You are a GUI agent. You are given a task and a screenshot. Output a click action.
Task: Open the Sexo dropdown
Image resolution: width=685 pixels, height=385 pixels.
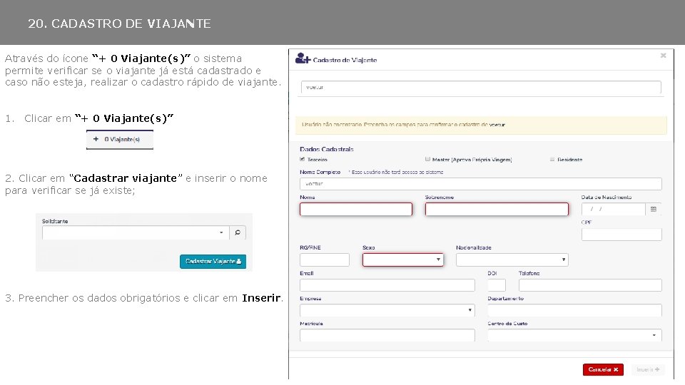tap(402, 260)
